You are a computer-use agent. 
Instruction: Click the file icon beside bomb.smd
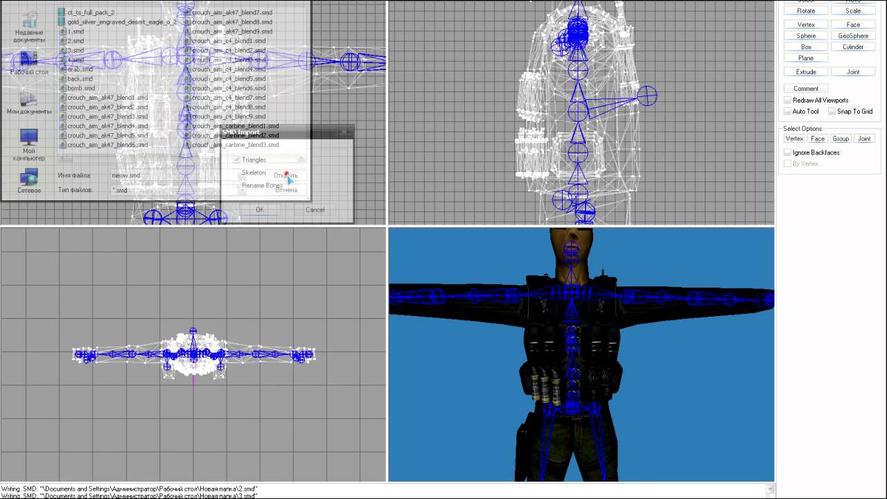[x=62, y=88]
